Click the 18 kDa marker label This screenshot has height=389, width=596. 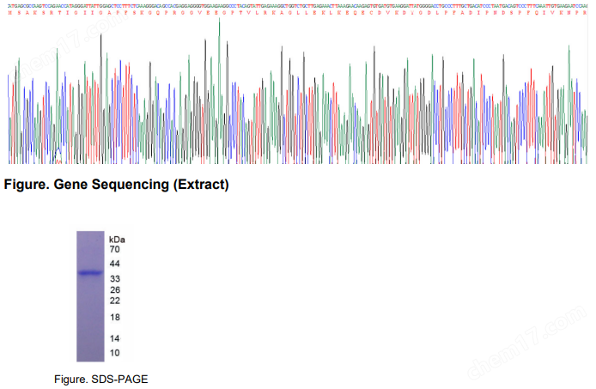[115, 318]
